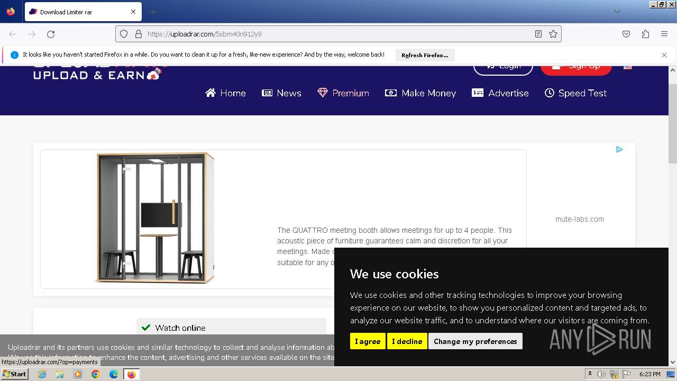
Task: Open the Premium navigation link
Action: click(343, 93)
